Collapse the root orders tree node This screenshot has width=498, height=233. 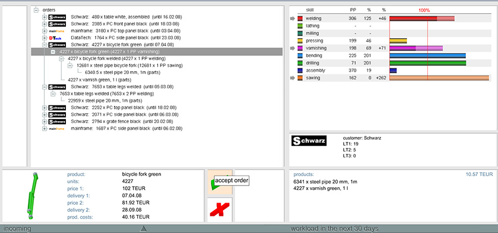[x=37, y=9]
